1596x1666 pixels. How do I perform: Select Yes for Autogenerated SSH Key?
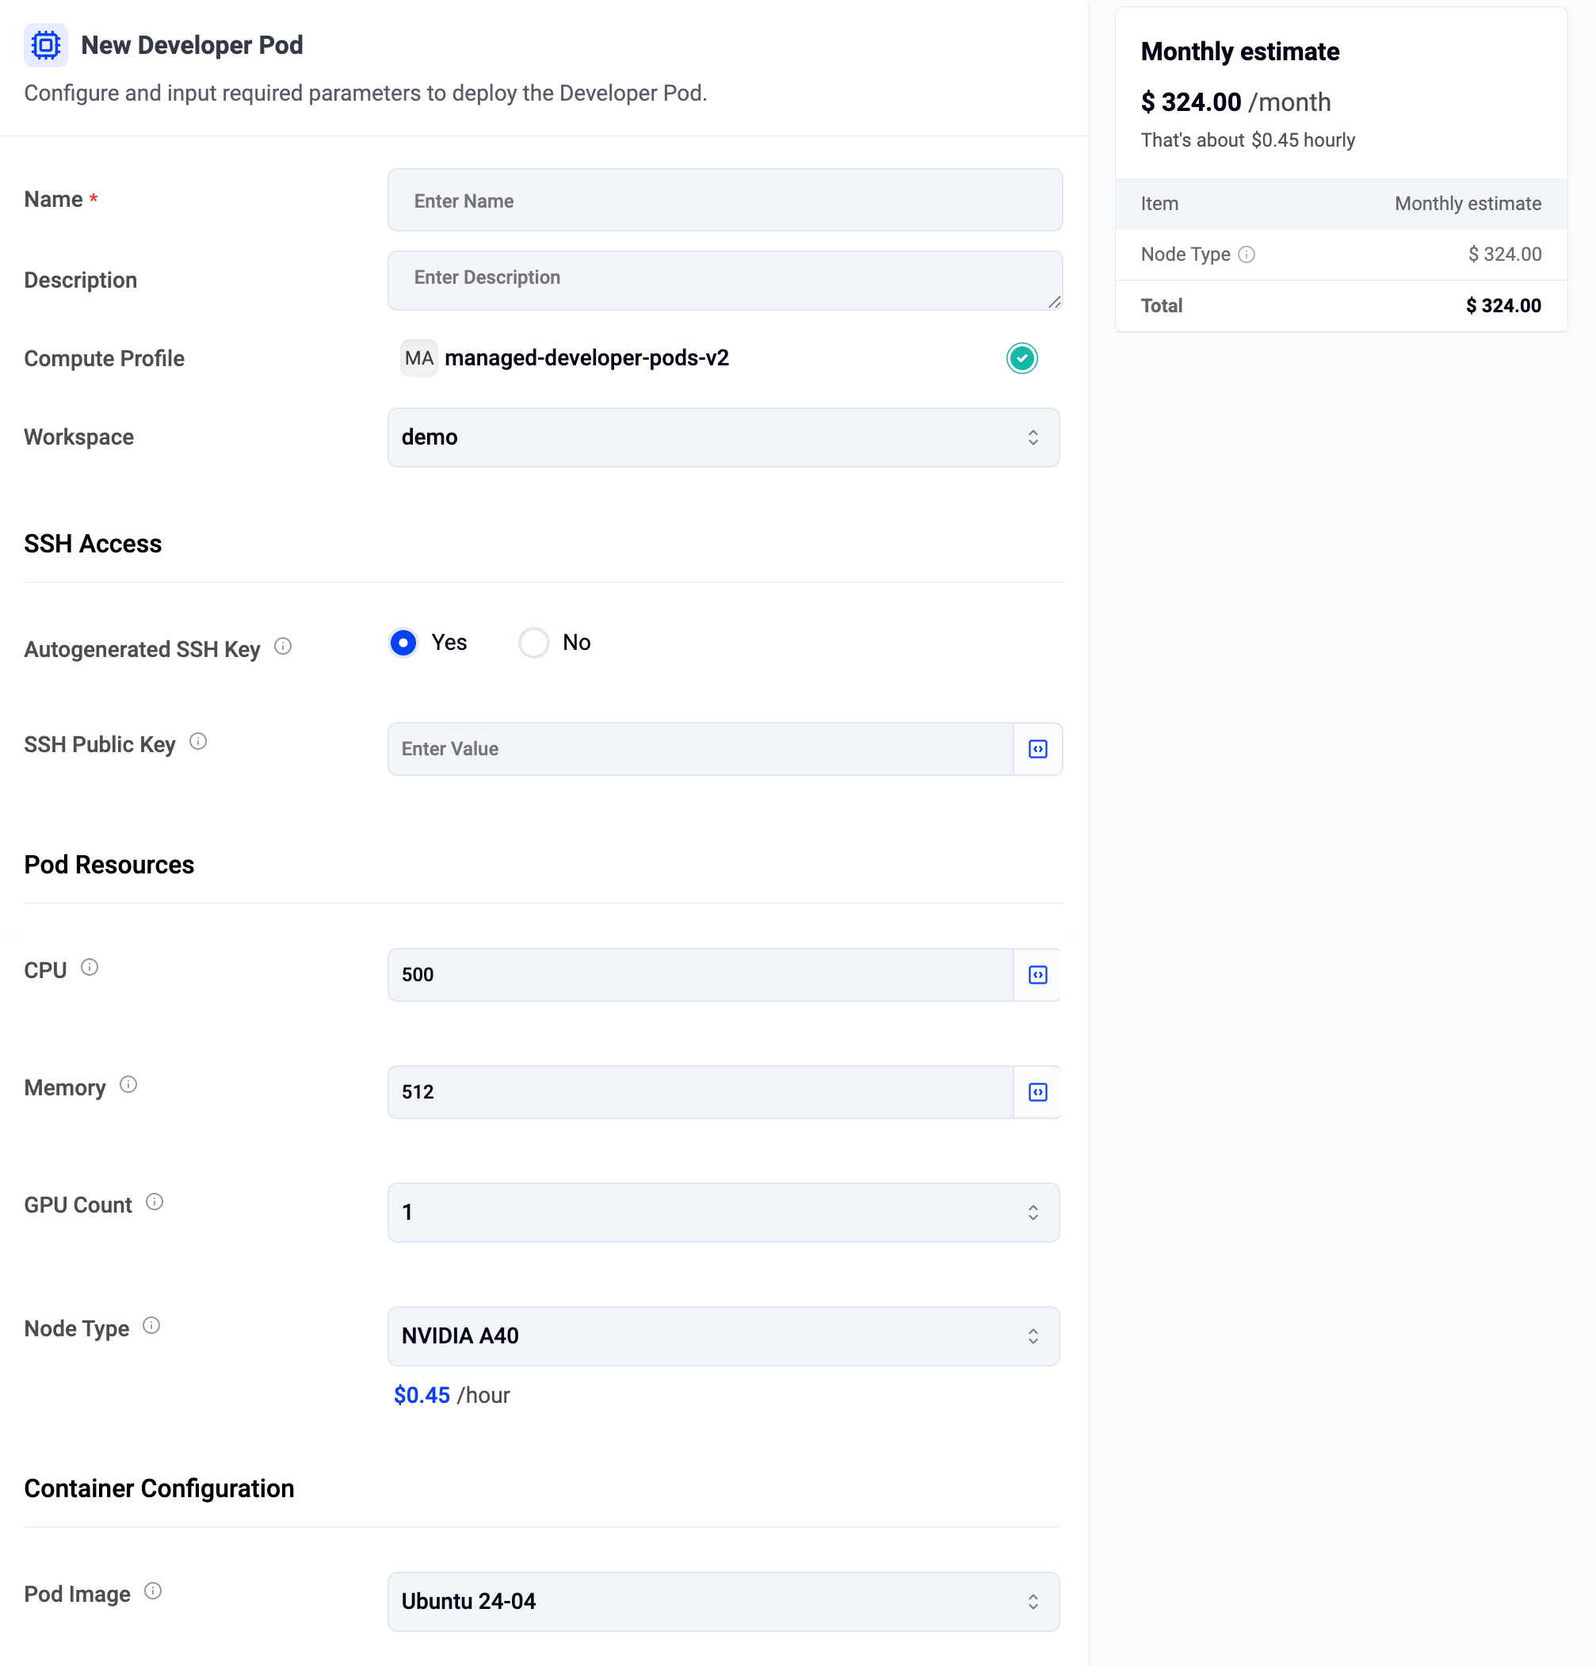coord(403,643)
